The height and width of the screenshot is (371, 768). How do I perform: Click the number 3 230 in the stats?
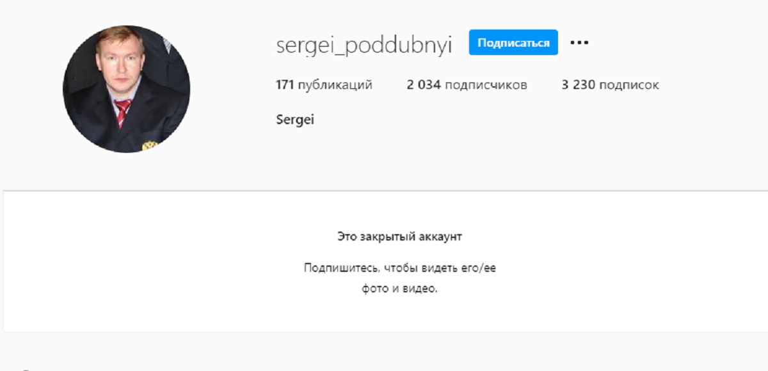coord(579,85)
